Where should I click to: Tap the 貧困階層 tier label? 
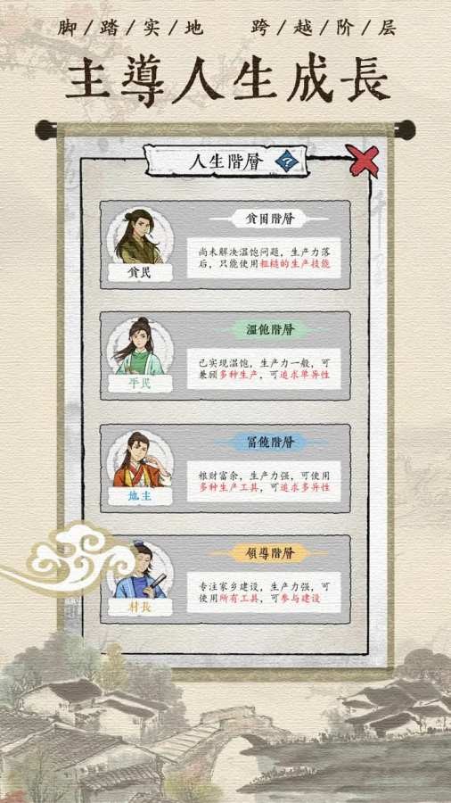pos(269,219)
